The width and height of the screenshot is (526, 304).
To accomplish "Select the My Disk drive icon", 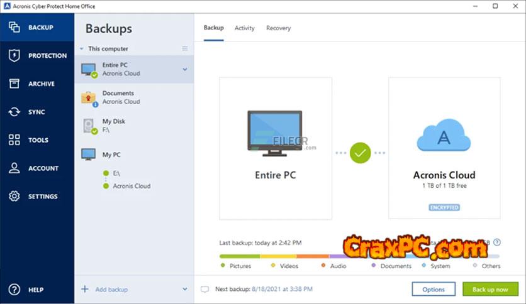I will 90,126.
